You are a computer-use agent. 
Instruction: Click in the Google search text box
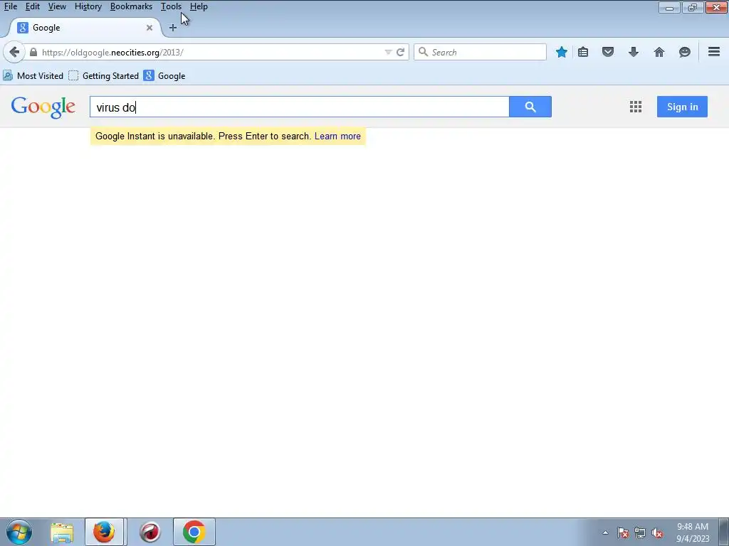pyautogui.click(x=300, y=107)
